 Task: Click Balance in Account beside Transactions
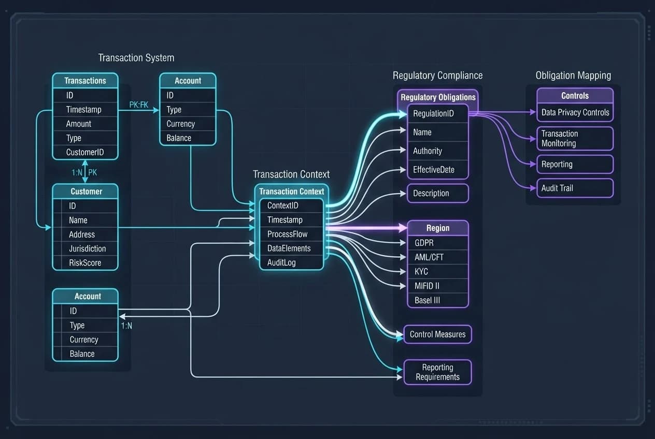point(188,138)
